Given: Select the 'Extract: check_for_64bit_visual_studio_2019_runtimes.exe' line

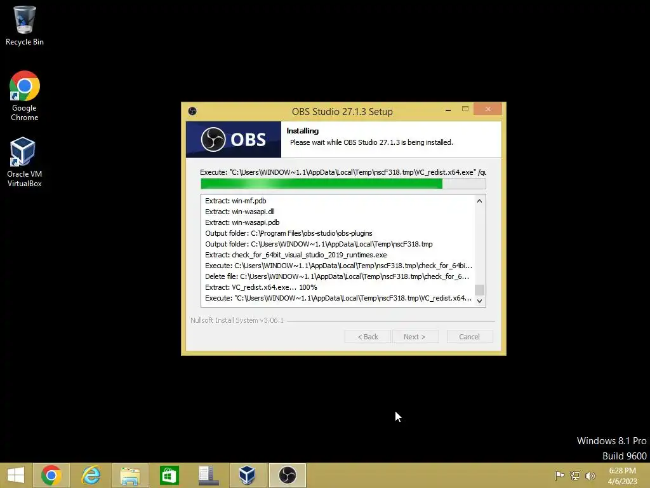Looking at the screenshot, I should (x=296, y=255).
